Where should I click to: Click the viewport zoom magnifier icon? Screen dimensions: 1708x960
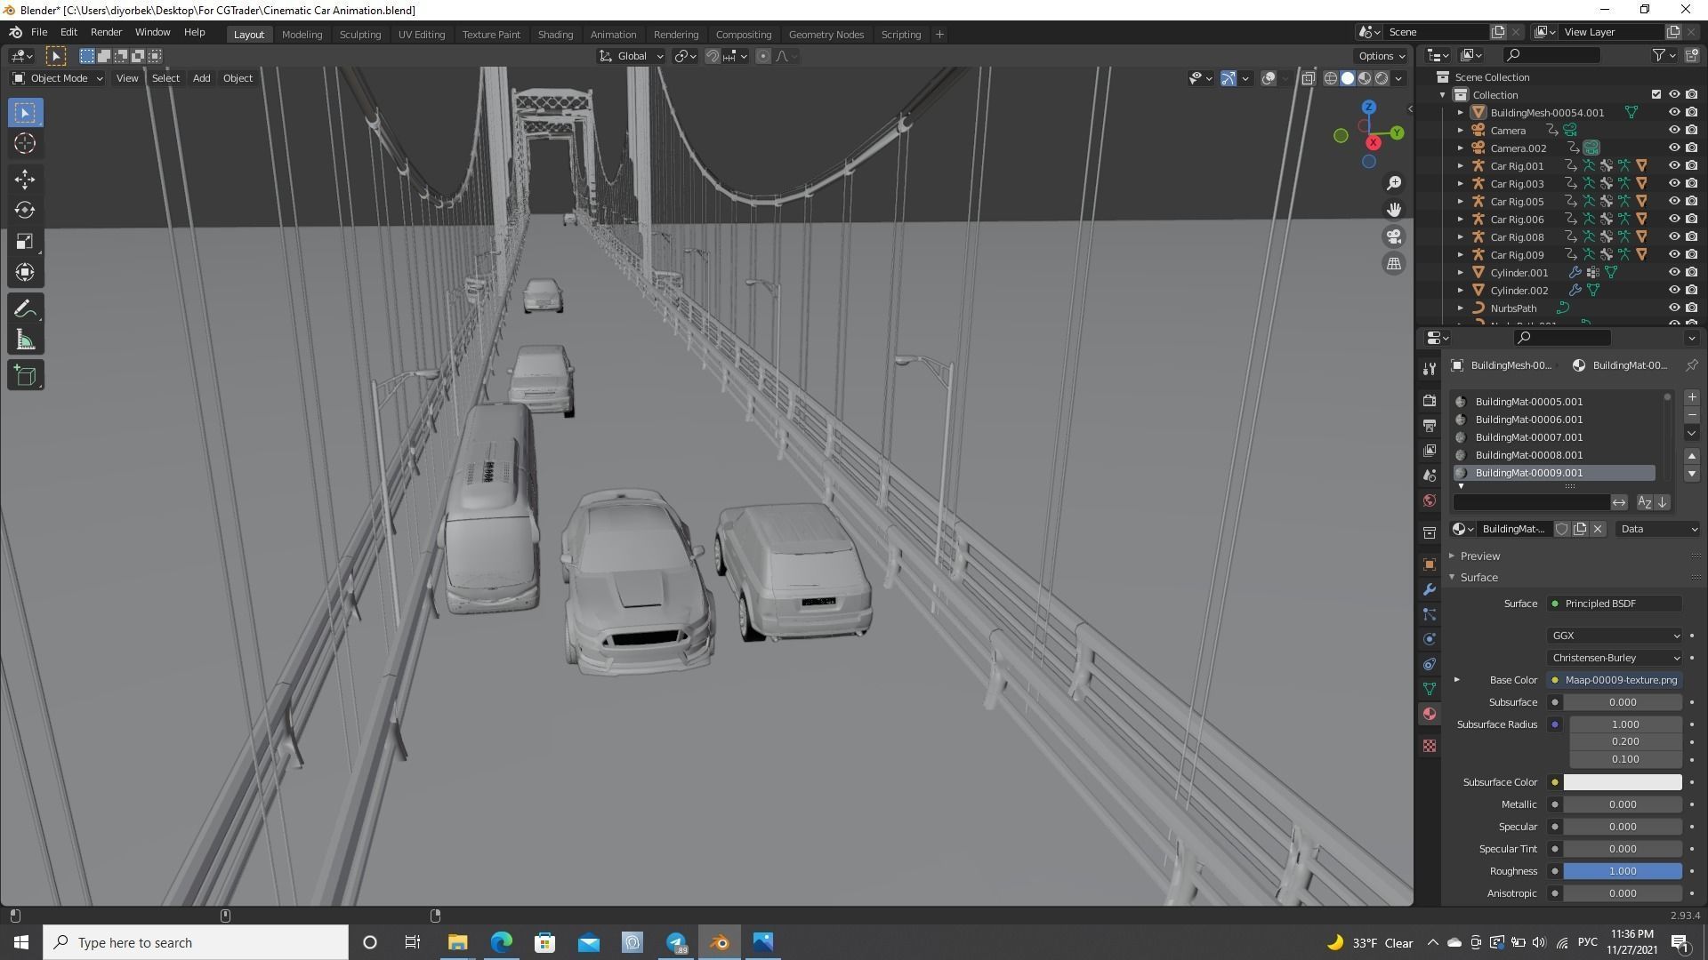[1394, 183]
